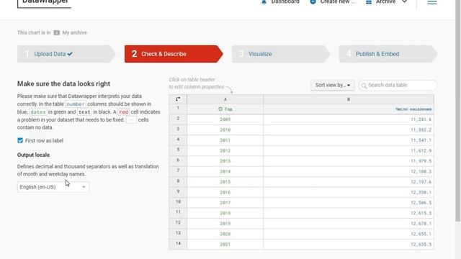
Task: Click the Search data table field
Action: [398, 85]
